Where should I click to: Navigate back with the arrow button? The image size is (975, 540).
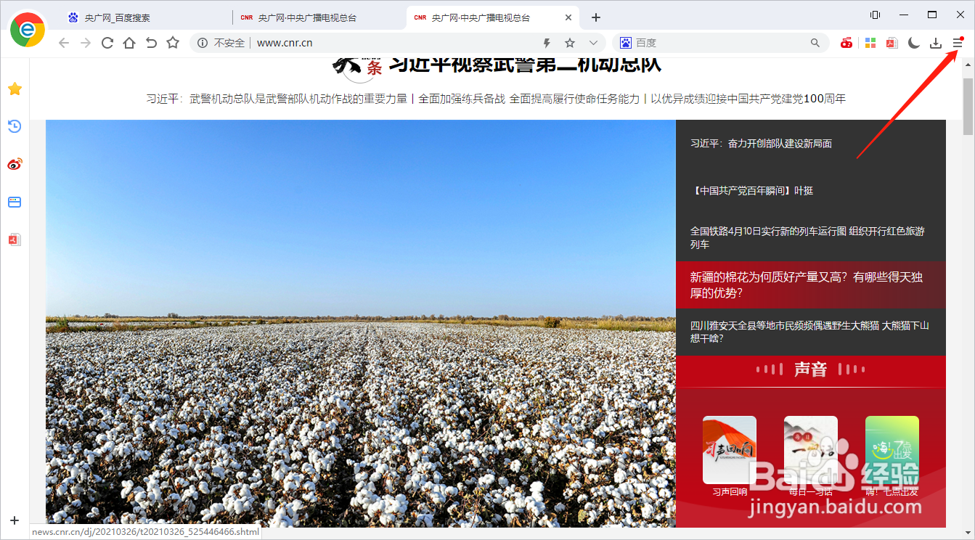point(64,43)
